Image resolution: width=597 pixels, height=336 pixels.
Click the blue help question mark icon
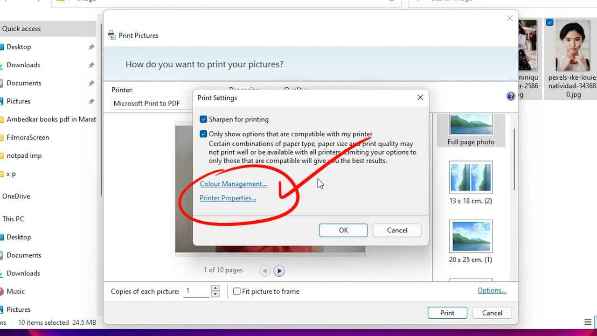[x=511, y=96]
